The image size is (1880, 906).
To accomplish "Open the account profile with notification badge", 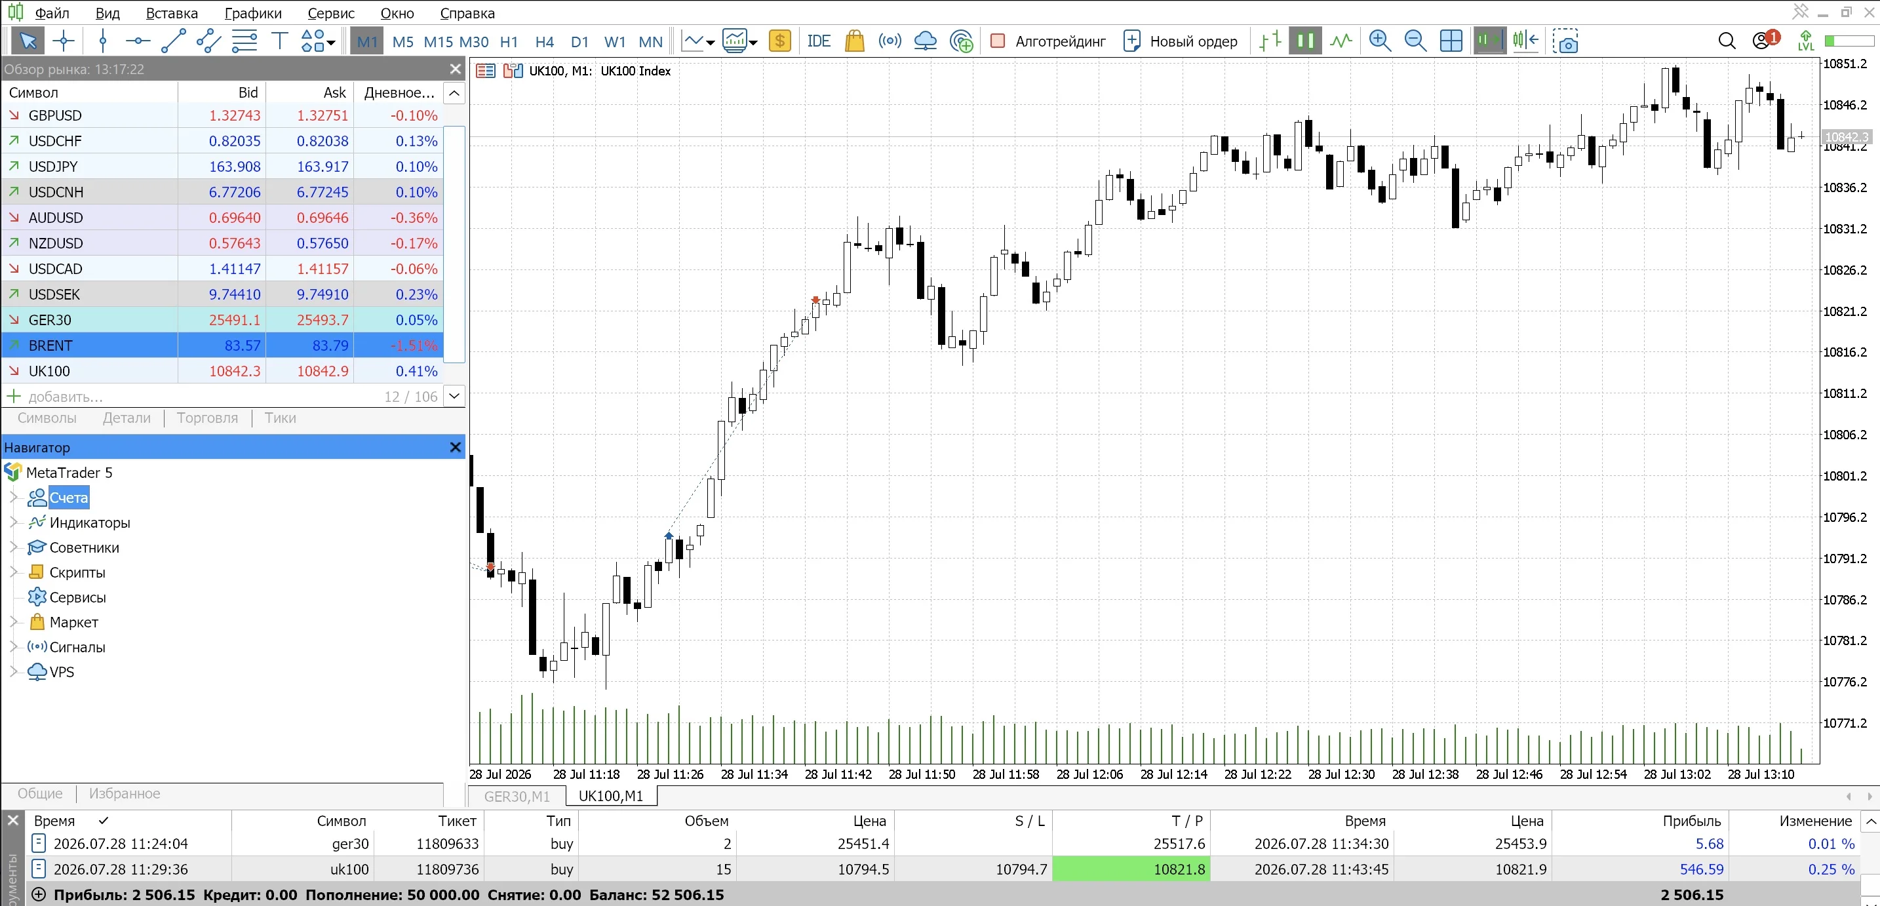I will (x=1766, y=40).
